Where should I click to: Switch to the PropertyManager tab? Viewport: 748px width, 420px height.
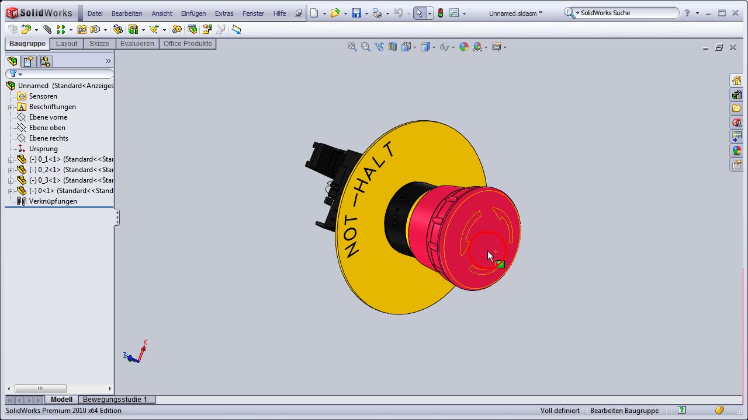click(28, 61)
